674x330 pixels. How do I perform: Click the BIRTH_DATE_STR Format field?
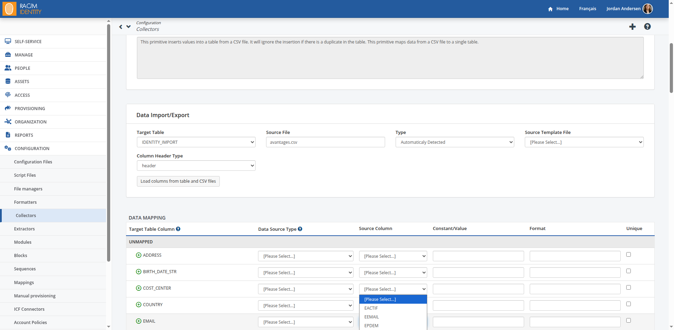[x=575, y=272]
